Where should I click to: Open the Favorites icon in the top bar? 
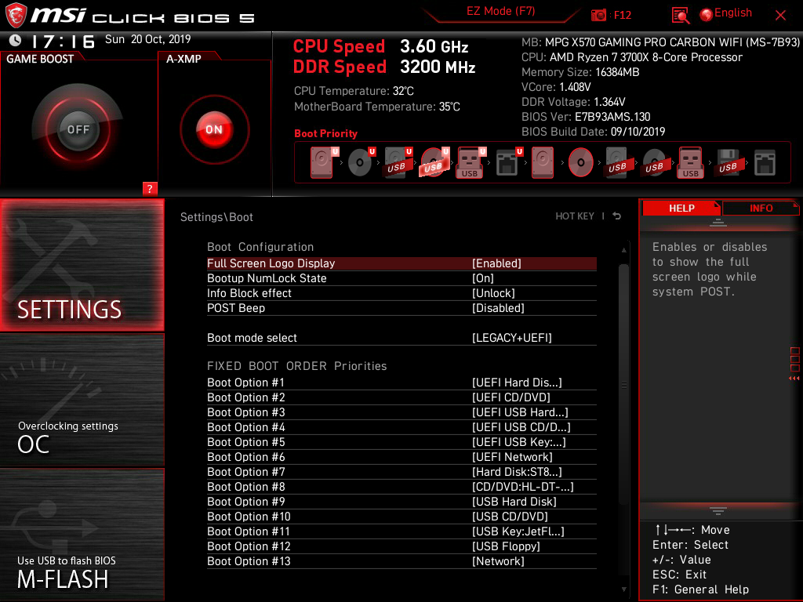680,13
